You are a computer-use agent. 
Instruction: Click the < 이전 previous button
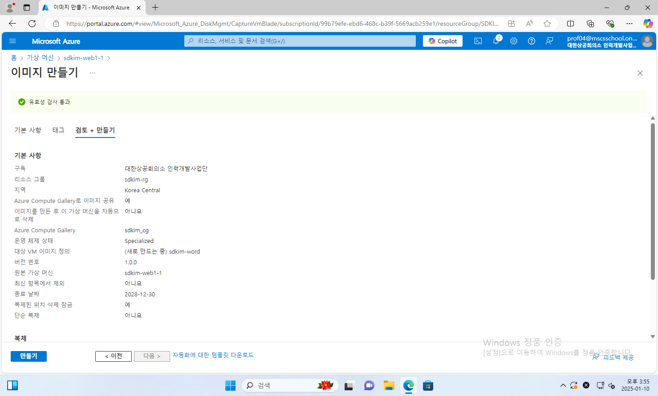tap(114, 356)
